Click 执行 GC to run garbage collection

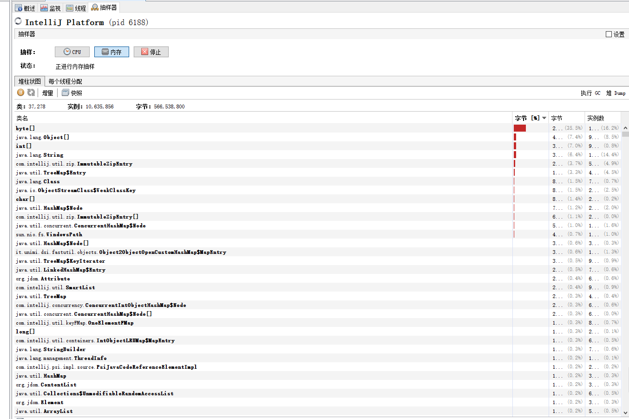[x=590, y=93]
